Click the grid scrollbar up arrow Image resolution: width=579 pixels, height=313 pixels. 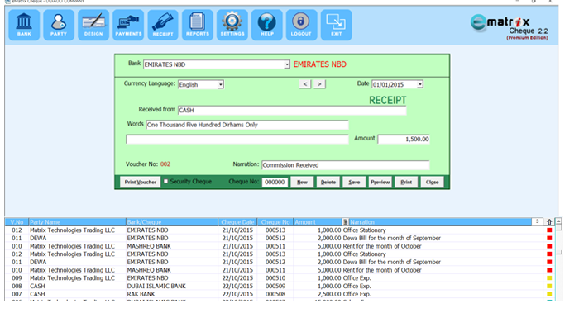(x=558, y=221)
